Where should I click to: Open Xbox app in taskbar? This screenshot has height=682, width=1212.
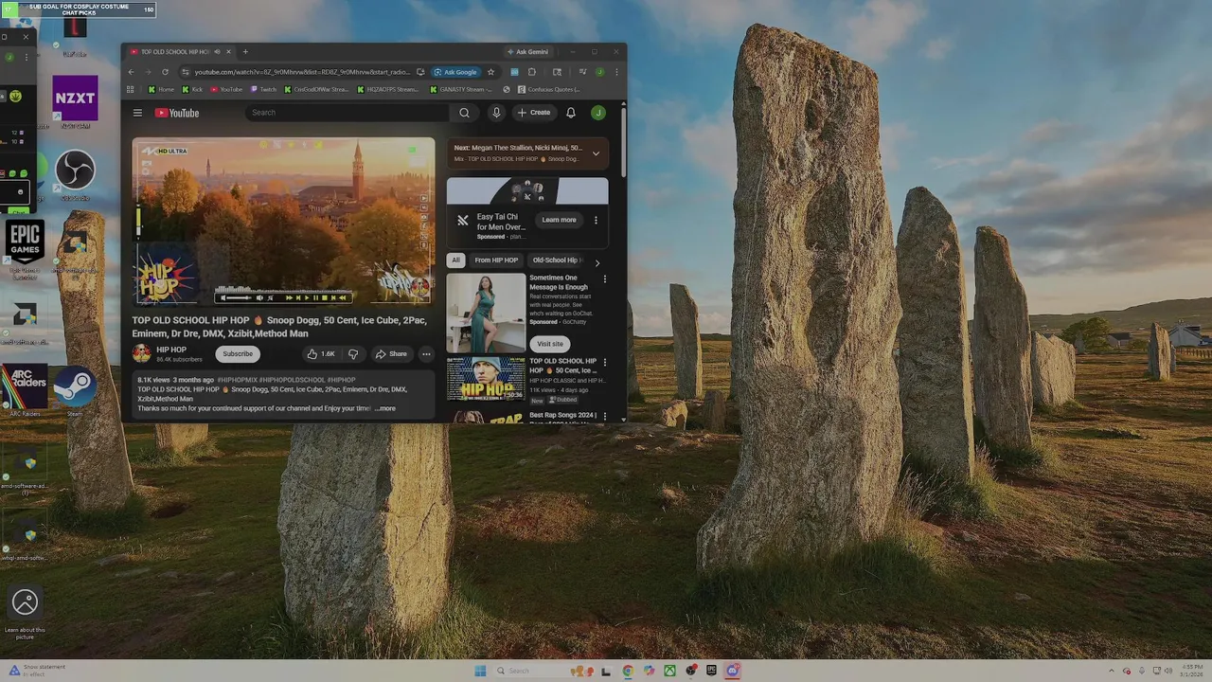tap(669, 671)
